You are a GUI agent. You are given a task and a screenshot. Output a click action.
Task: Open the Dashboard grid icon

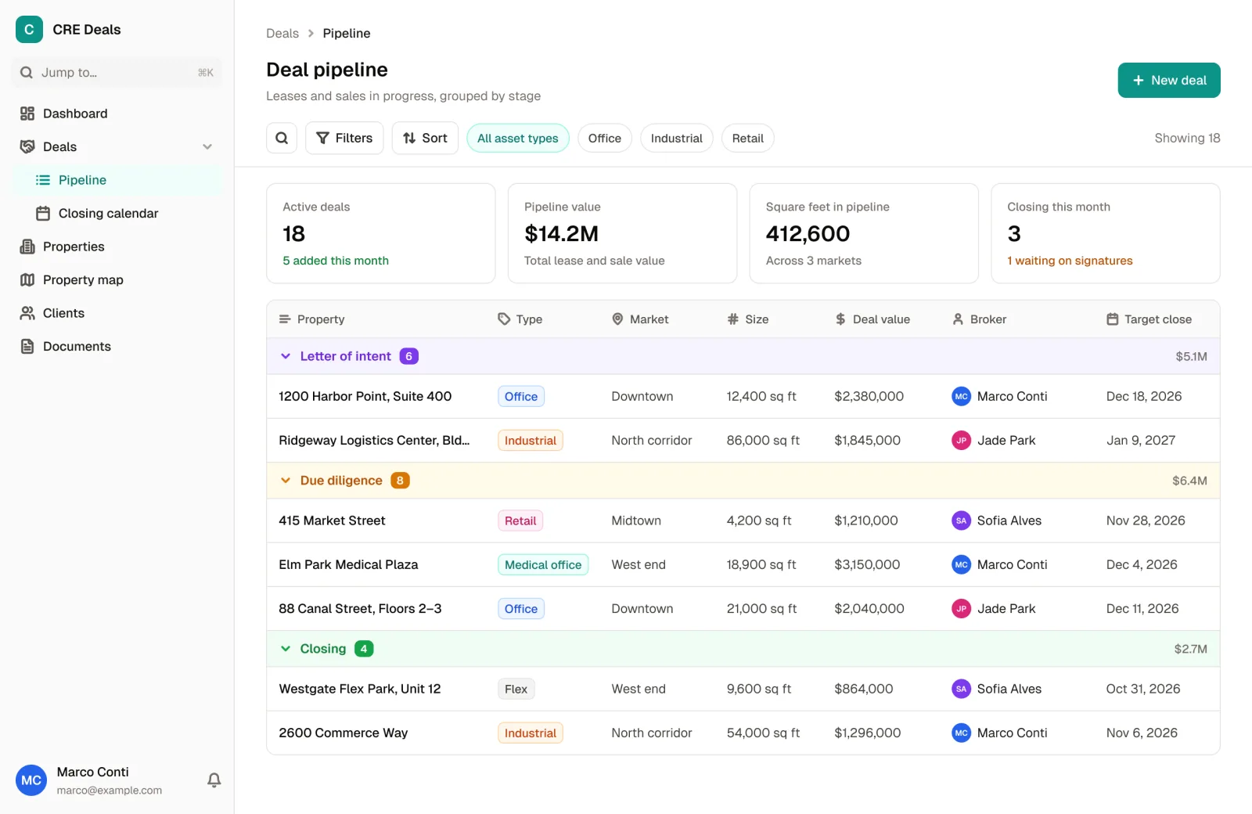click(x=27, y=113)
